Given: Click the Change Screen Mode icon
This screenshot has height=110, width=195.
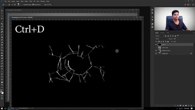Looking at the screenshot, I should coord(2,98).
